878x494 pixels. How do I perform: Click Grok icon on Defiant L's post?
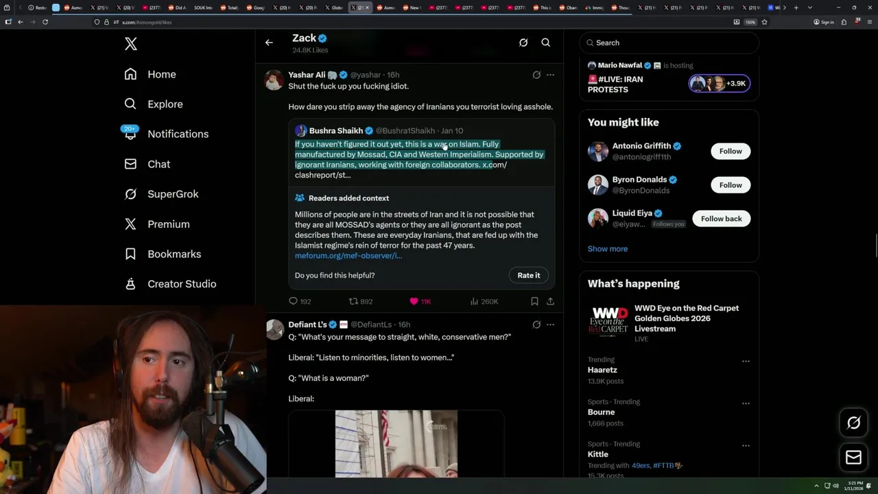[x=536, y=325]
